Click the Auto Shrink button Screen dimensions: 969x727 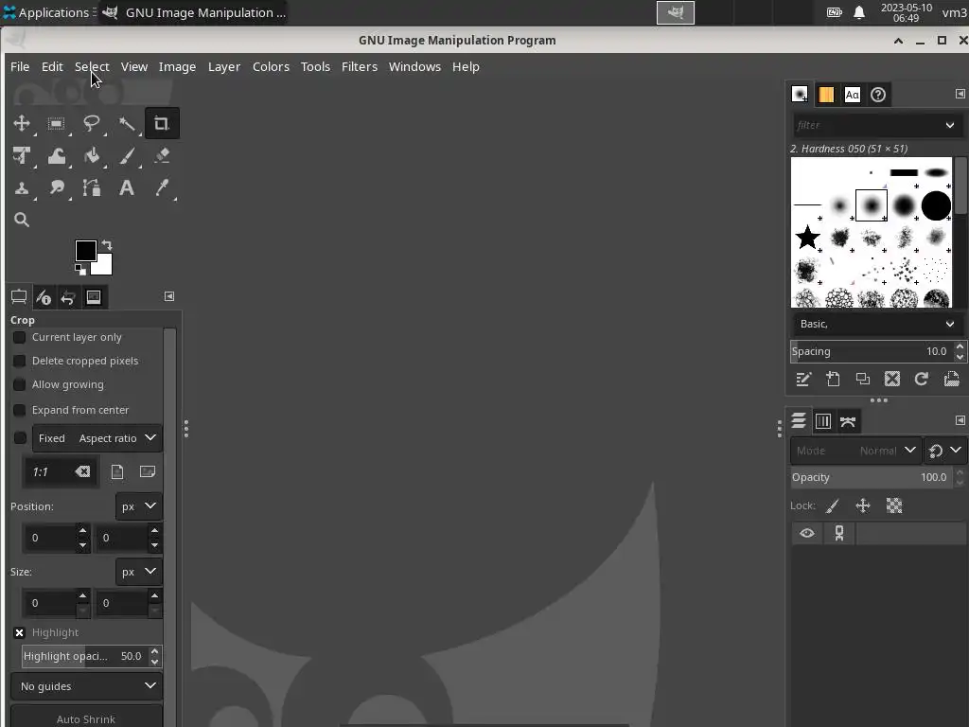tap(86, 718)
